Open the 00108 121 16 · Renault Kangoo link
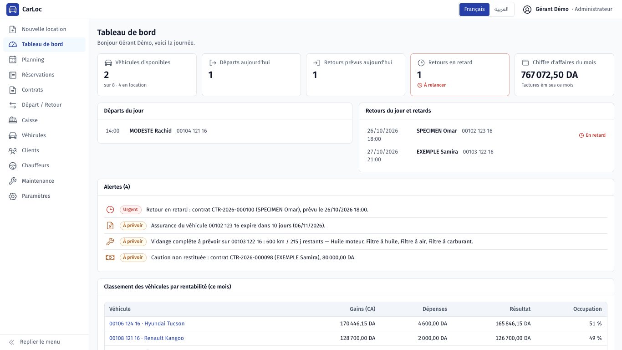 (147, 338)
